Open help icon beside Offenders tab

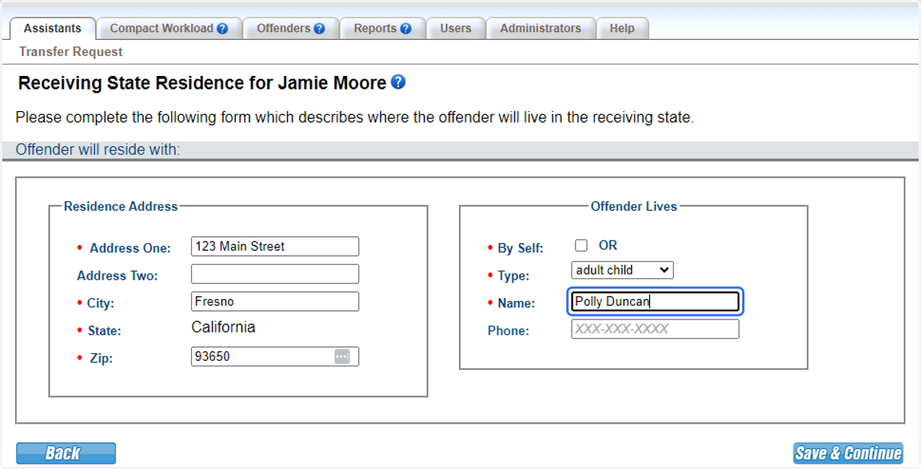coord(319,28)
